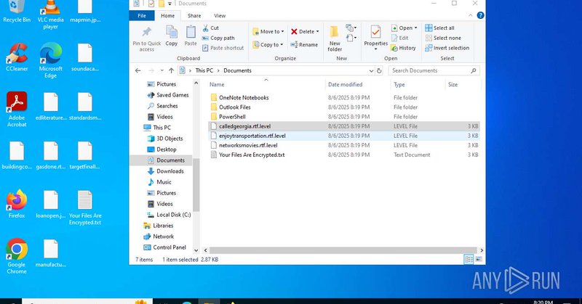Click the Search Documents field
582x304 pixels.
pos(434,70)
